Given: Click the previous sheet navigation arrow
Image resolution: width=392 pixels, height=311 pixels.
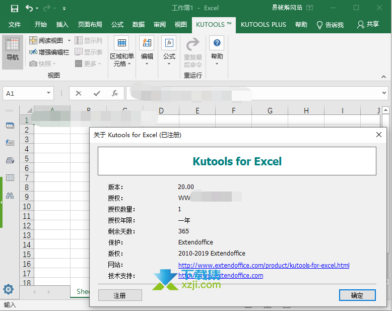Looking at the screenshot, I should [x=34, y=292].
